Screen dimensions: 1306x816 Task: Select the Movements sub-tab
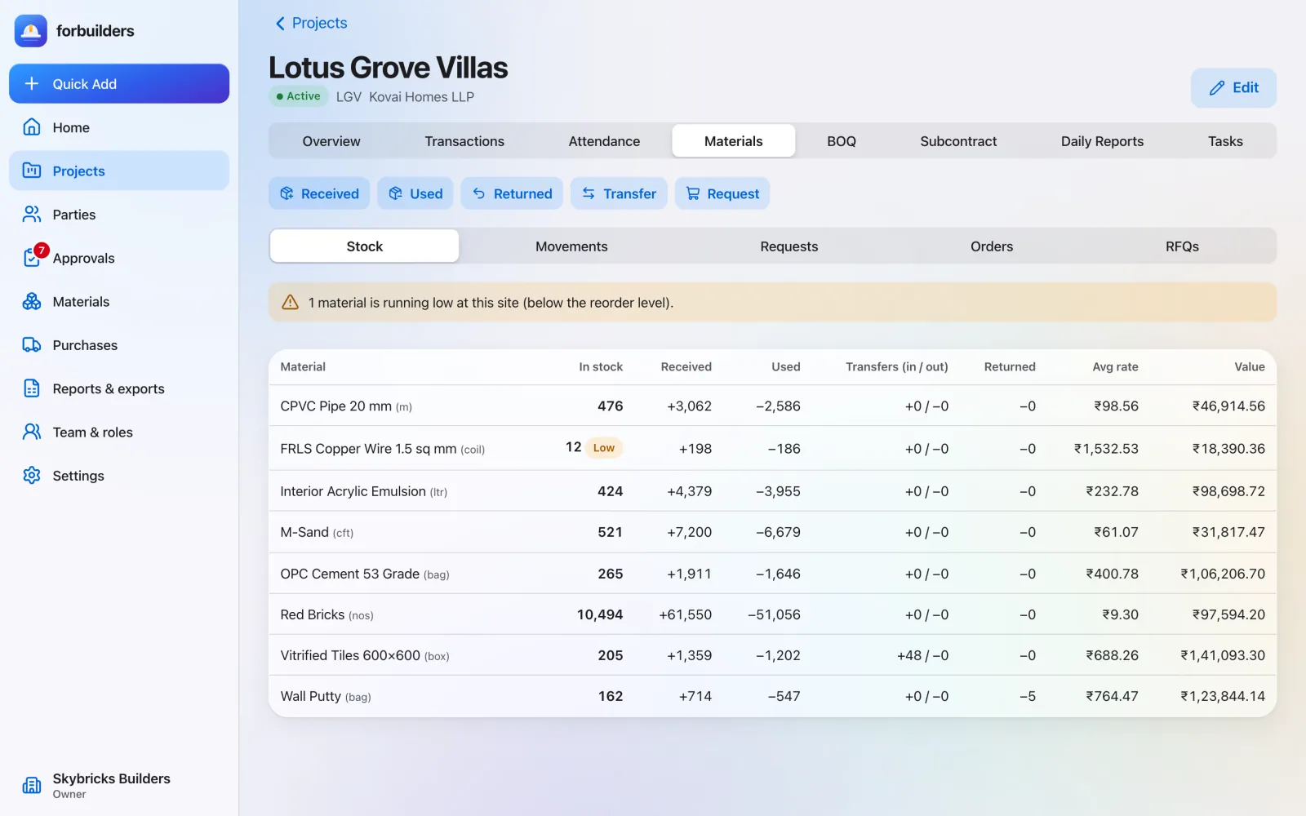(x=571, y=246)
